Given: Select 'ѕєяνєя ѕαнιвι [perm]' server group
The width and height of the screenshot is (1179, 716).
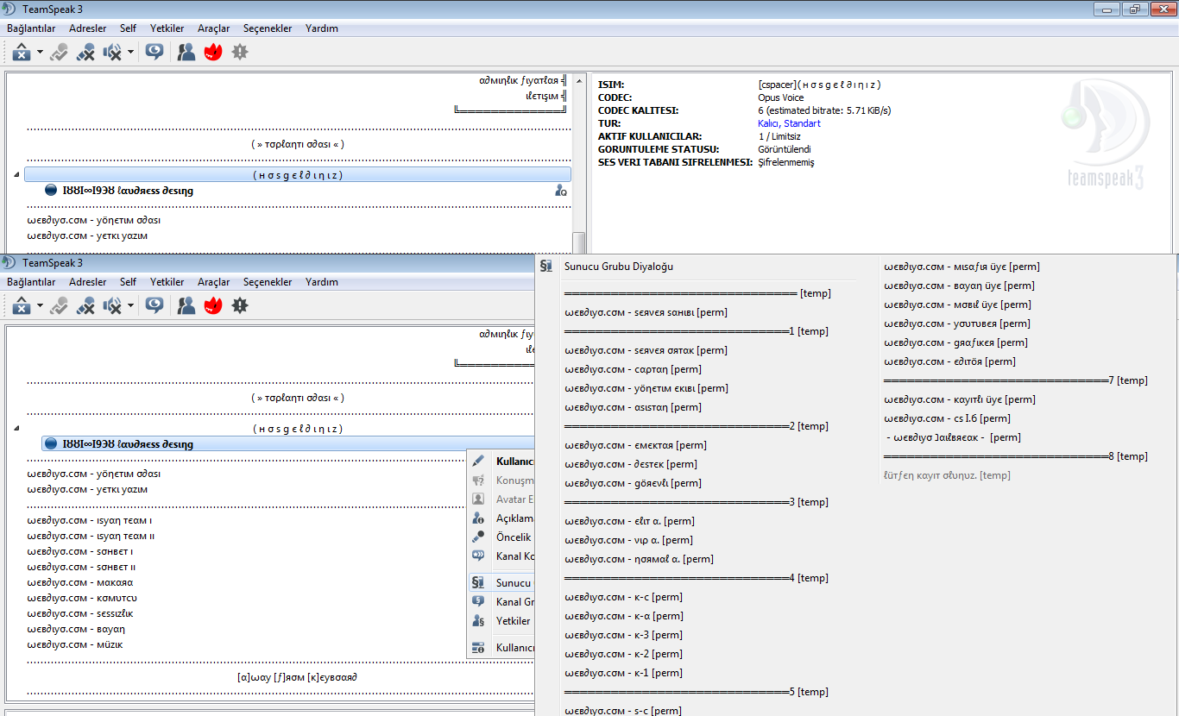Looking at the screenshot, I should [646, 312].
